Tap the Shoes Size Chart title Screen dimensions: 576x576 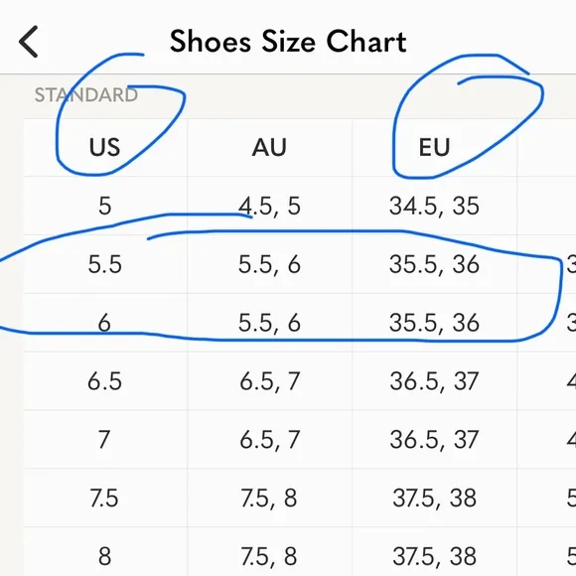tap(288, 42)
